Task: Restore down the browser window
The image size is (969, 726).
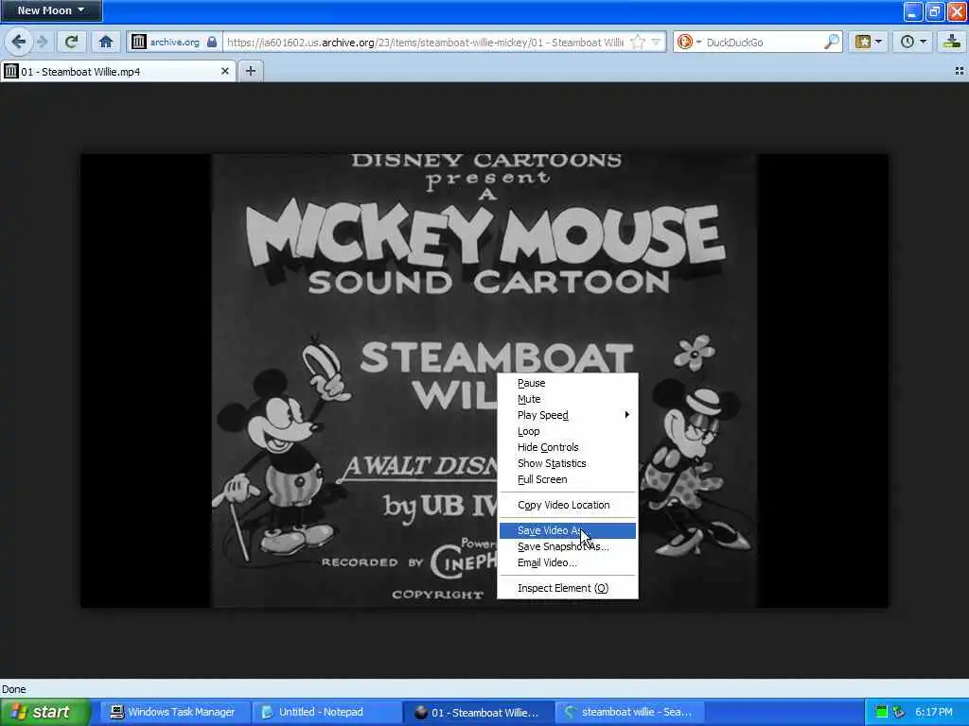Action: point(935,11)
